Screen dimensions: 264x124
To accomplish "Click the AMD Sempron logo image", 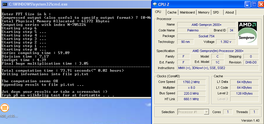I will (x=248, y=33).
